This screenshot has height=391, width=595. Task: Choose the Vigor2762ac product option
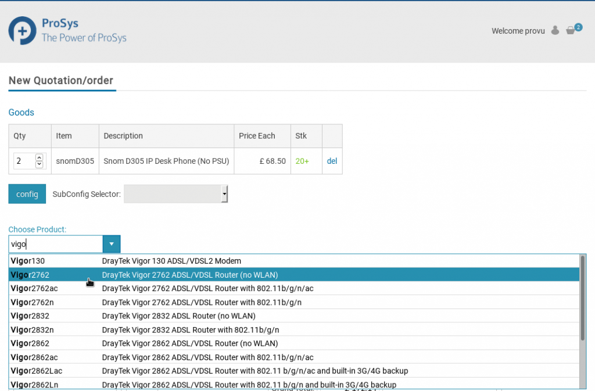click(294, 288)
